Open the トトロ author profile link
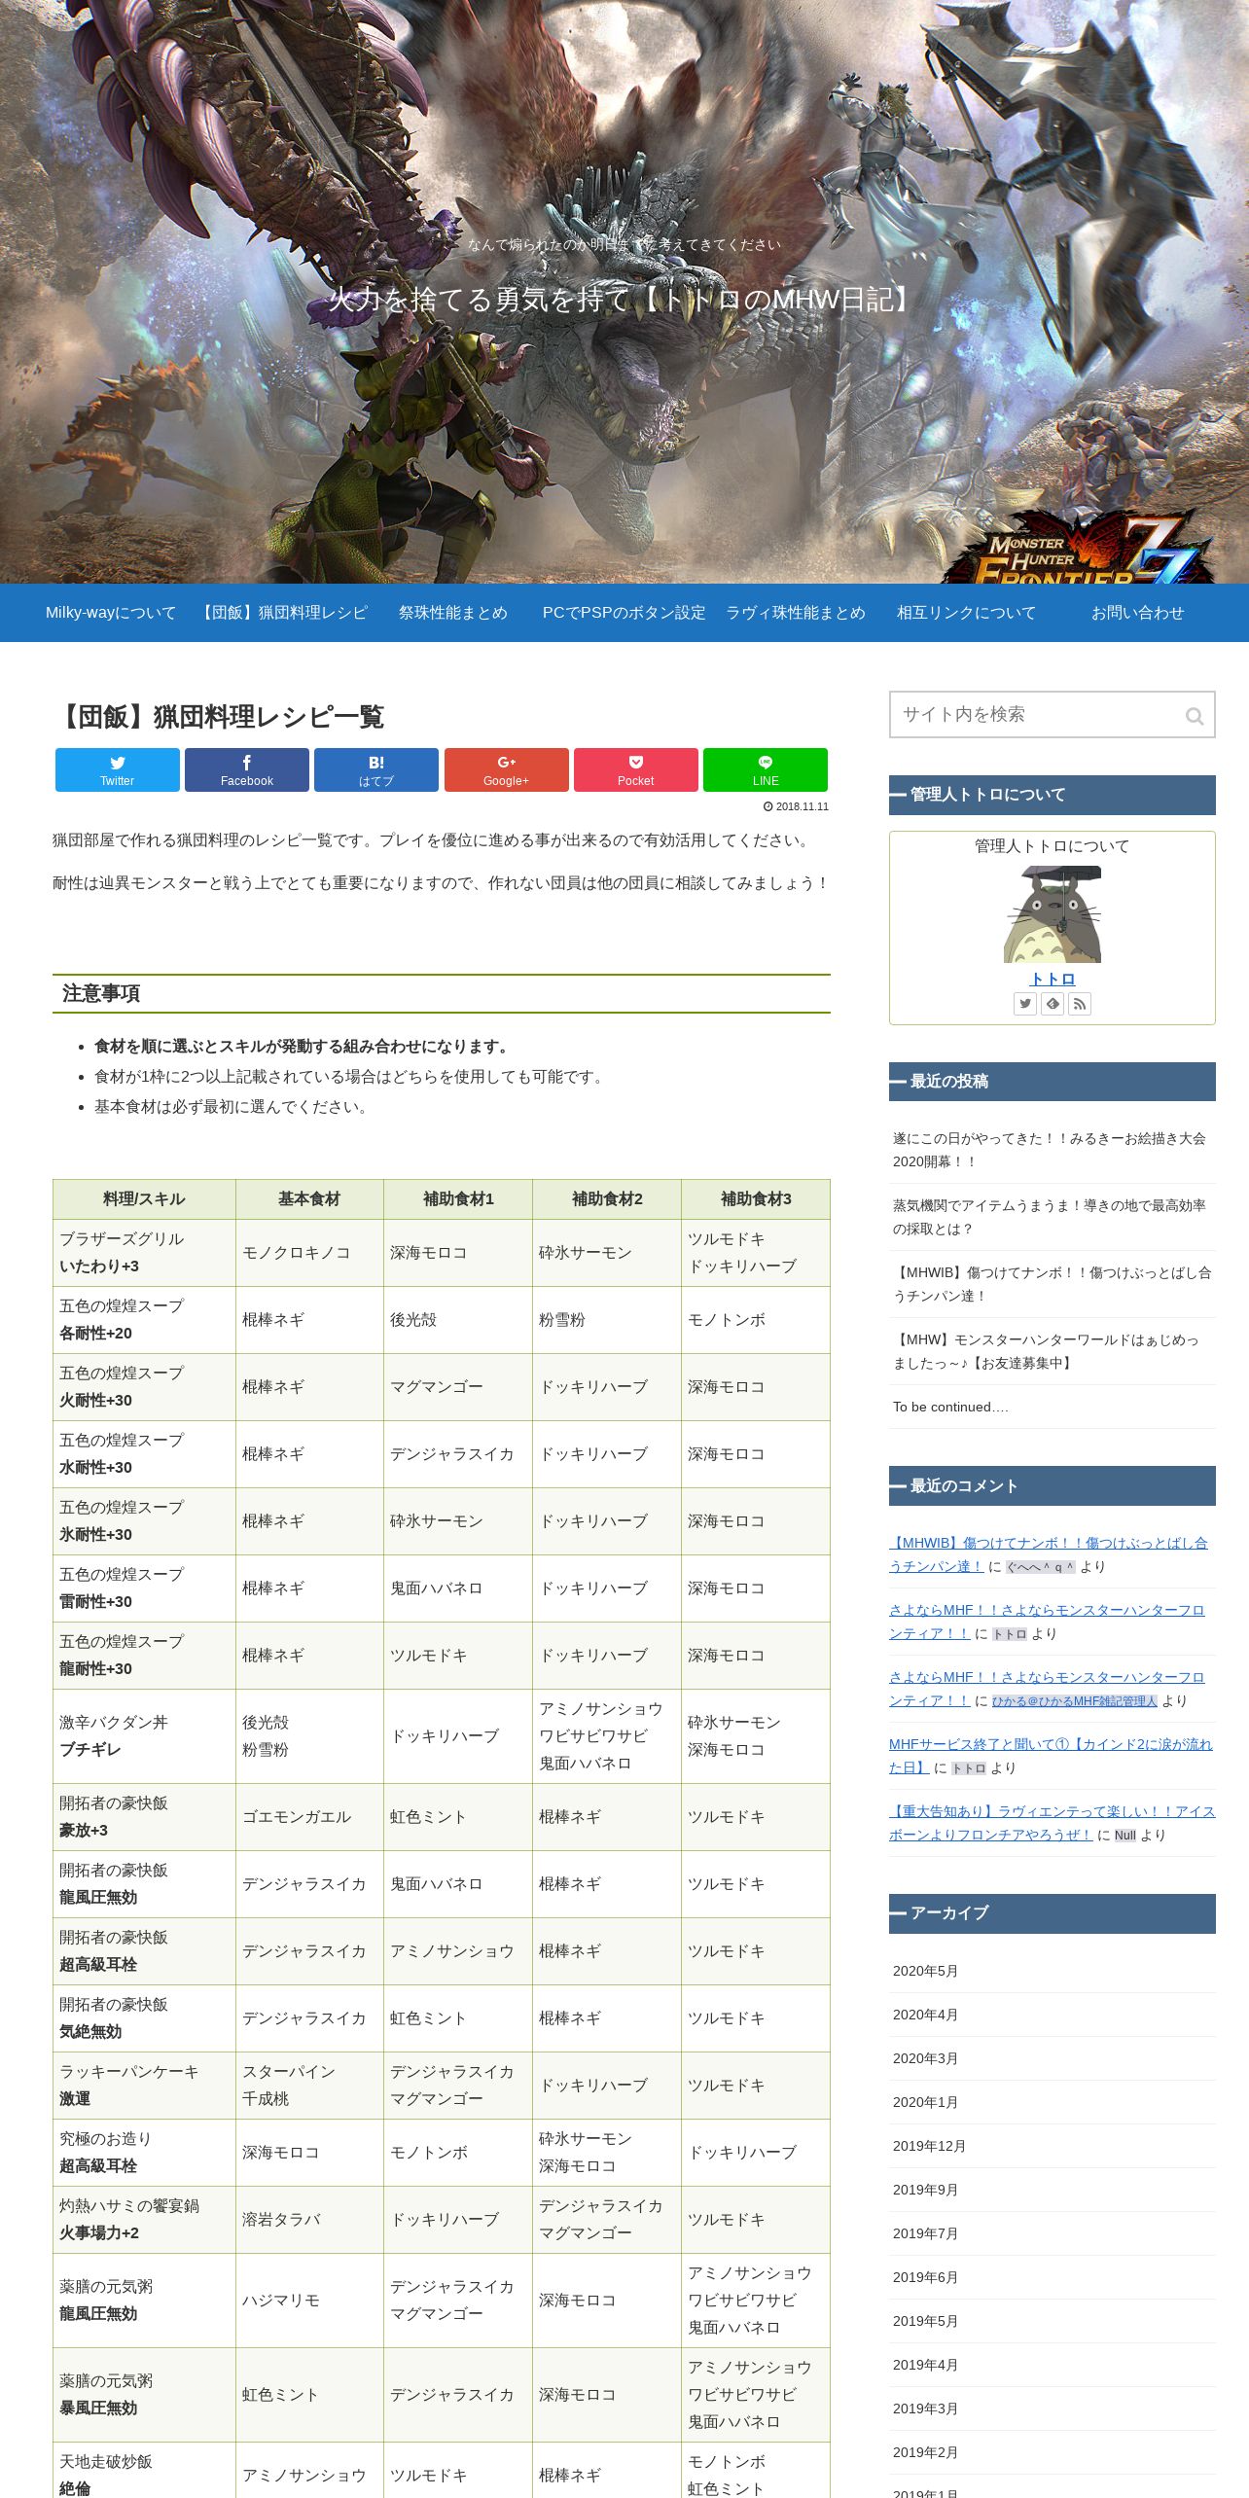This screenshot has width=1249, height=2498. click(1053, 979)
